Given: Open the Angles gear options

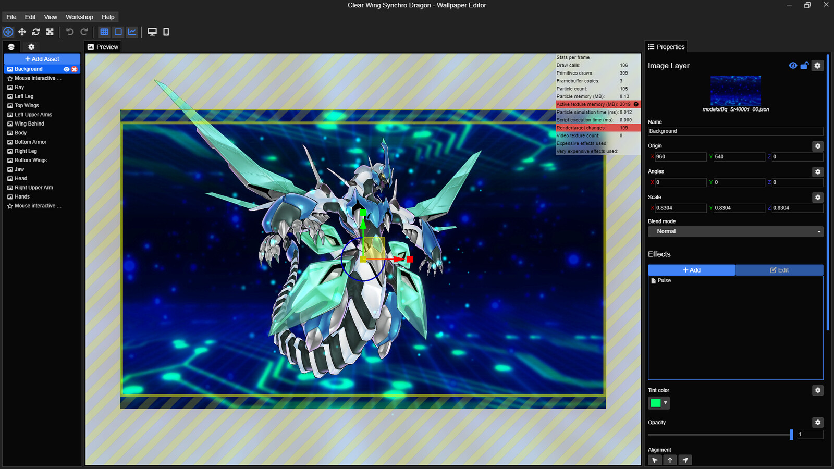Looking at the screenshot, I should pyautogui.click(x=818, y=172).
